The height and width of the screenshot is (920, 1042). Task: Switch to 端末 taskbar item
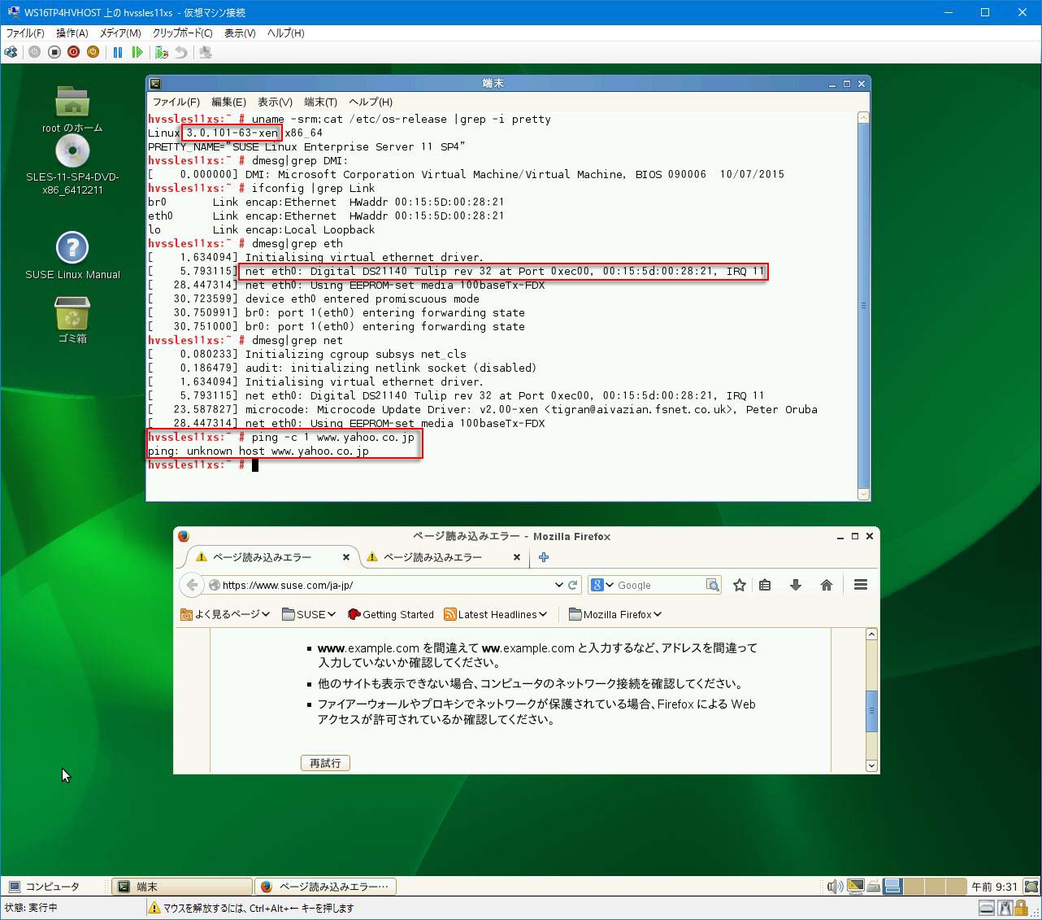[x=181, y=887]
